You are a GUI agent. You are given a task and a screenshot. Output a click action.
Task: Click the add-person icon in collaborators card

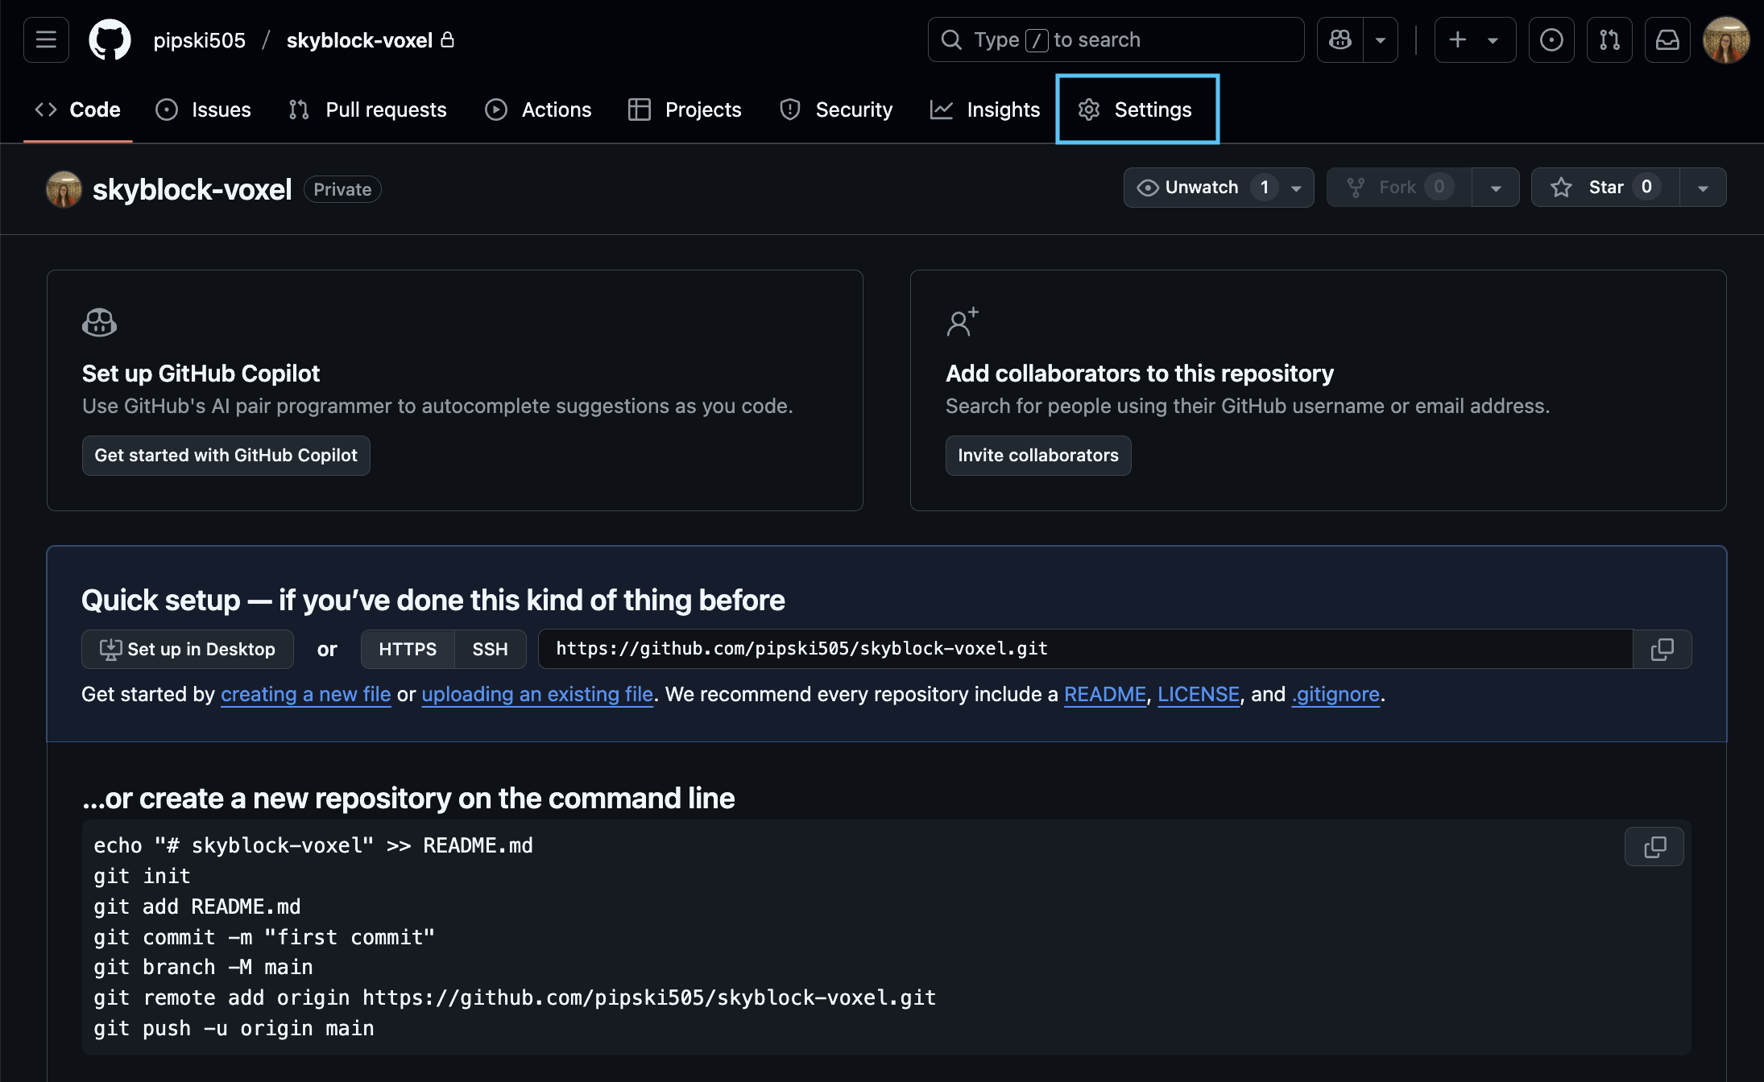963,322
